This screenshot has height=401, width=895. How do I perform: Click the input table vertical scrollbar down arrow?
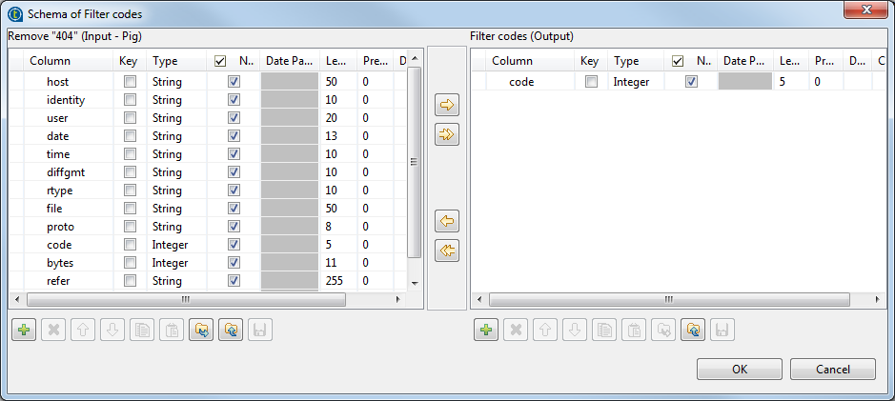pos(415,283)
